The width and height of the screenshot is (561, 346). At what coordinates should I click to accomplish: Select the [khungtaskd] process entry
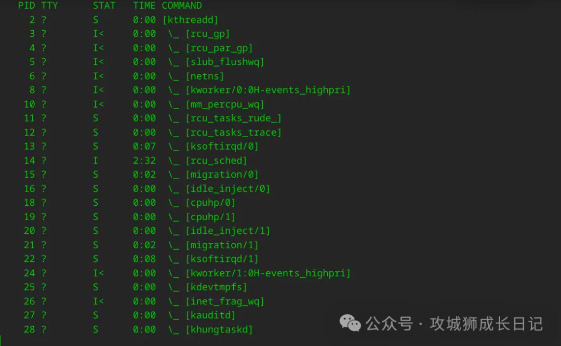[219, 329]
